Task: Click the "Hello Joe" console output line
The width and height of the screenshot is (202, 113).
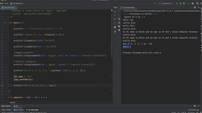Action: point(128,20)
